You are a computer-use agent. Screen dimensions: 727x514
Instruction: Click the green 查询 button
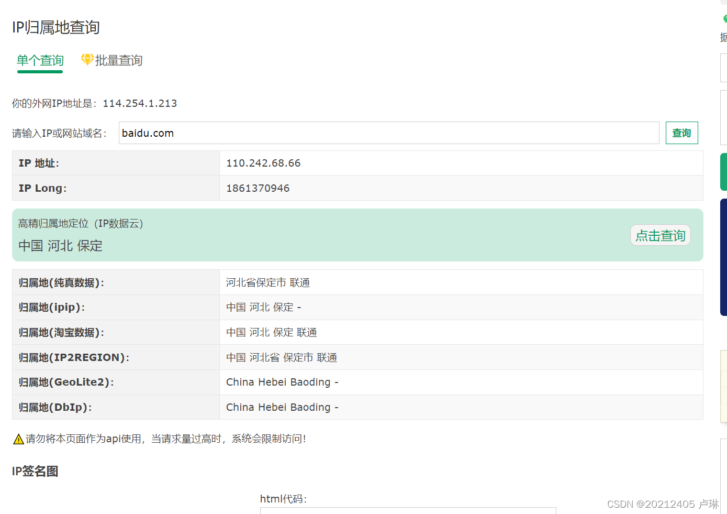[x=681, y=133]
